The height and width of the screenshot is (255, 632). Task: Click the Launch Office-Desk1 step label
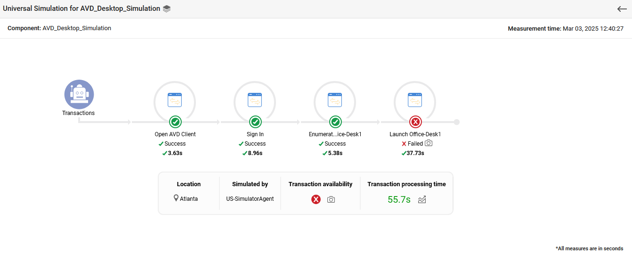pos(415,134)
